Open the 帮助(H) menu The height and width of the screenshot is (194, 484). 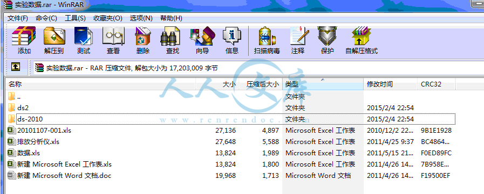pos(171,18)
